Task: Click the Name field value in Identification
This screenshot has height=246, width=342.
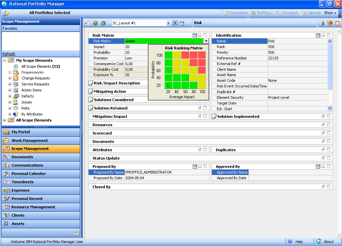Action: 297,41
